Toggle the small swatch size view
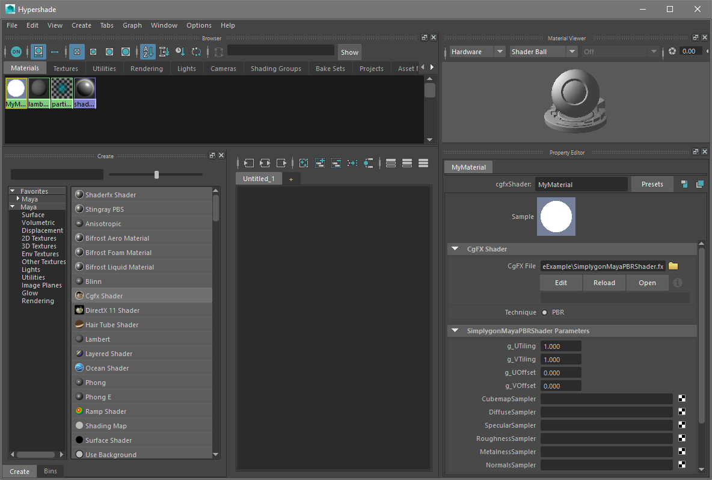Screen dimensions: 712x480 (x=93, y=52)
